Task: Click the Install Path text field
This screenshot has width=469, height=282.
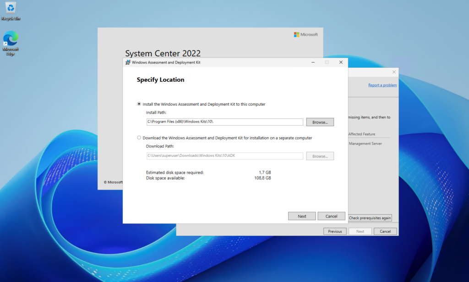Action: tap(224, 122)
